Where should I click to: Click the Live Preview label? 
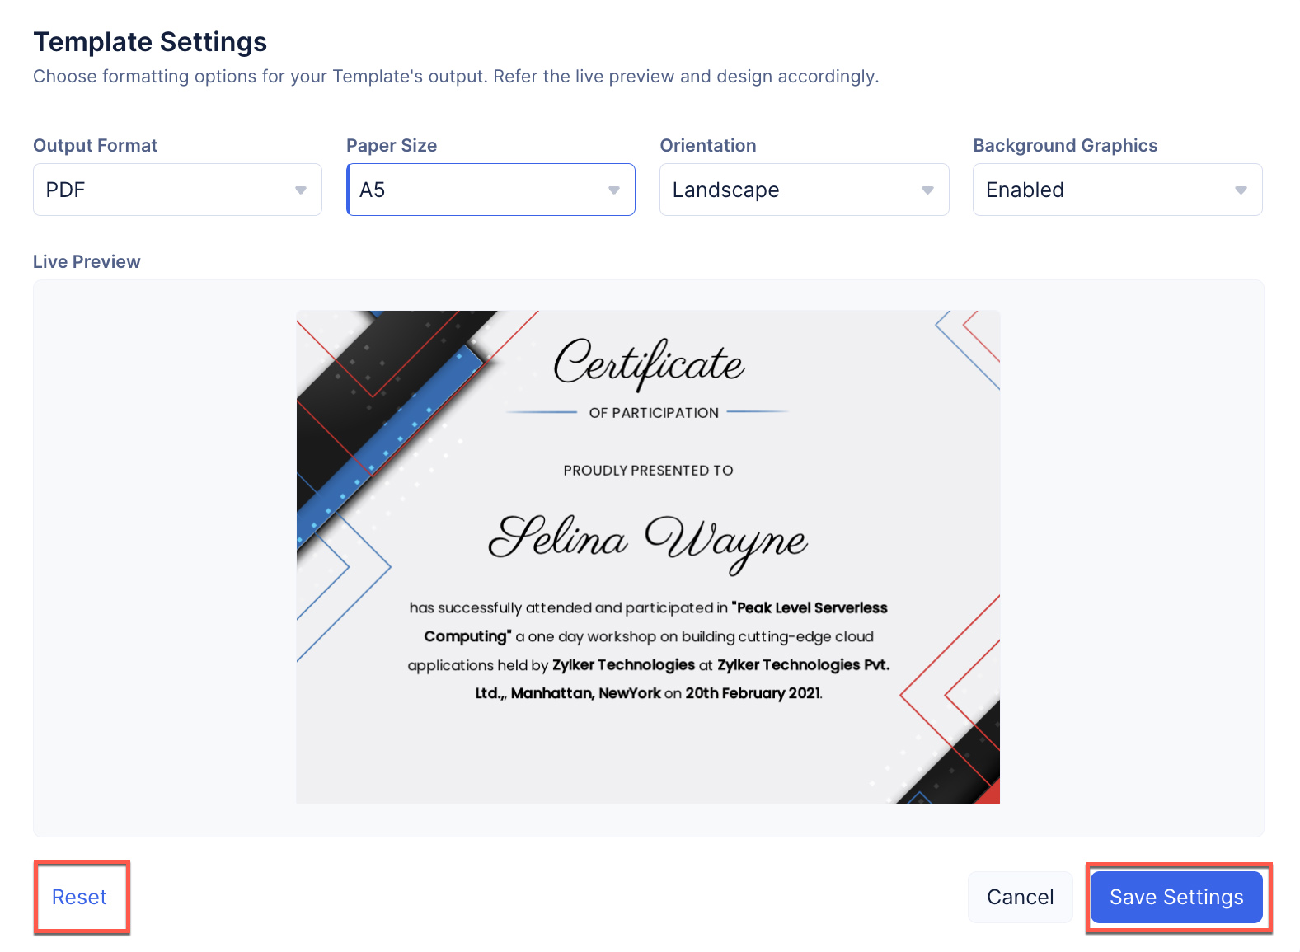pyautogui.click(x=87, y=262)
